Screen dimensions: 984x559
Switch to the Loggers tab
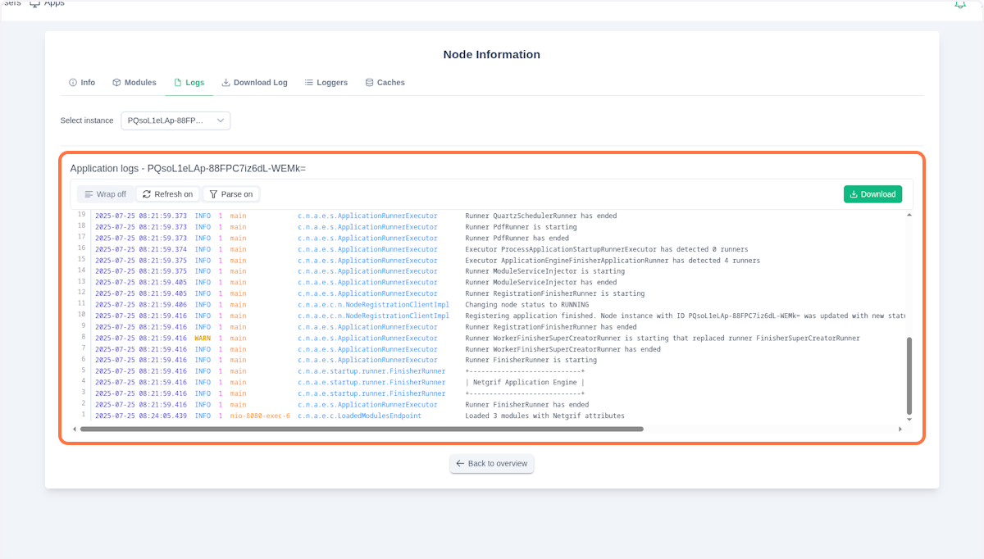pos(326,82)
